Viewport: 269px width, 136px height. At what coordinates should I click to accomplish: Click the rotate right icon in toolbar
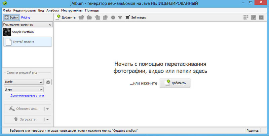(x=105, y=17)
